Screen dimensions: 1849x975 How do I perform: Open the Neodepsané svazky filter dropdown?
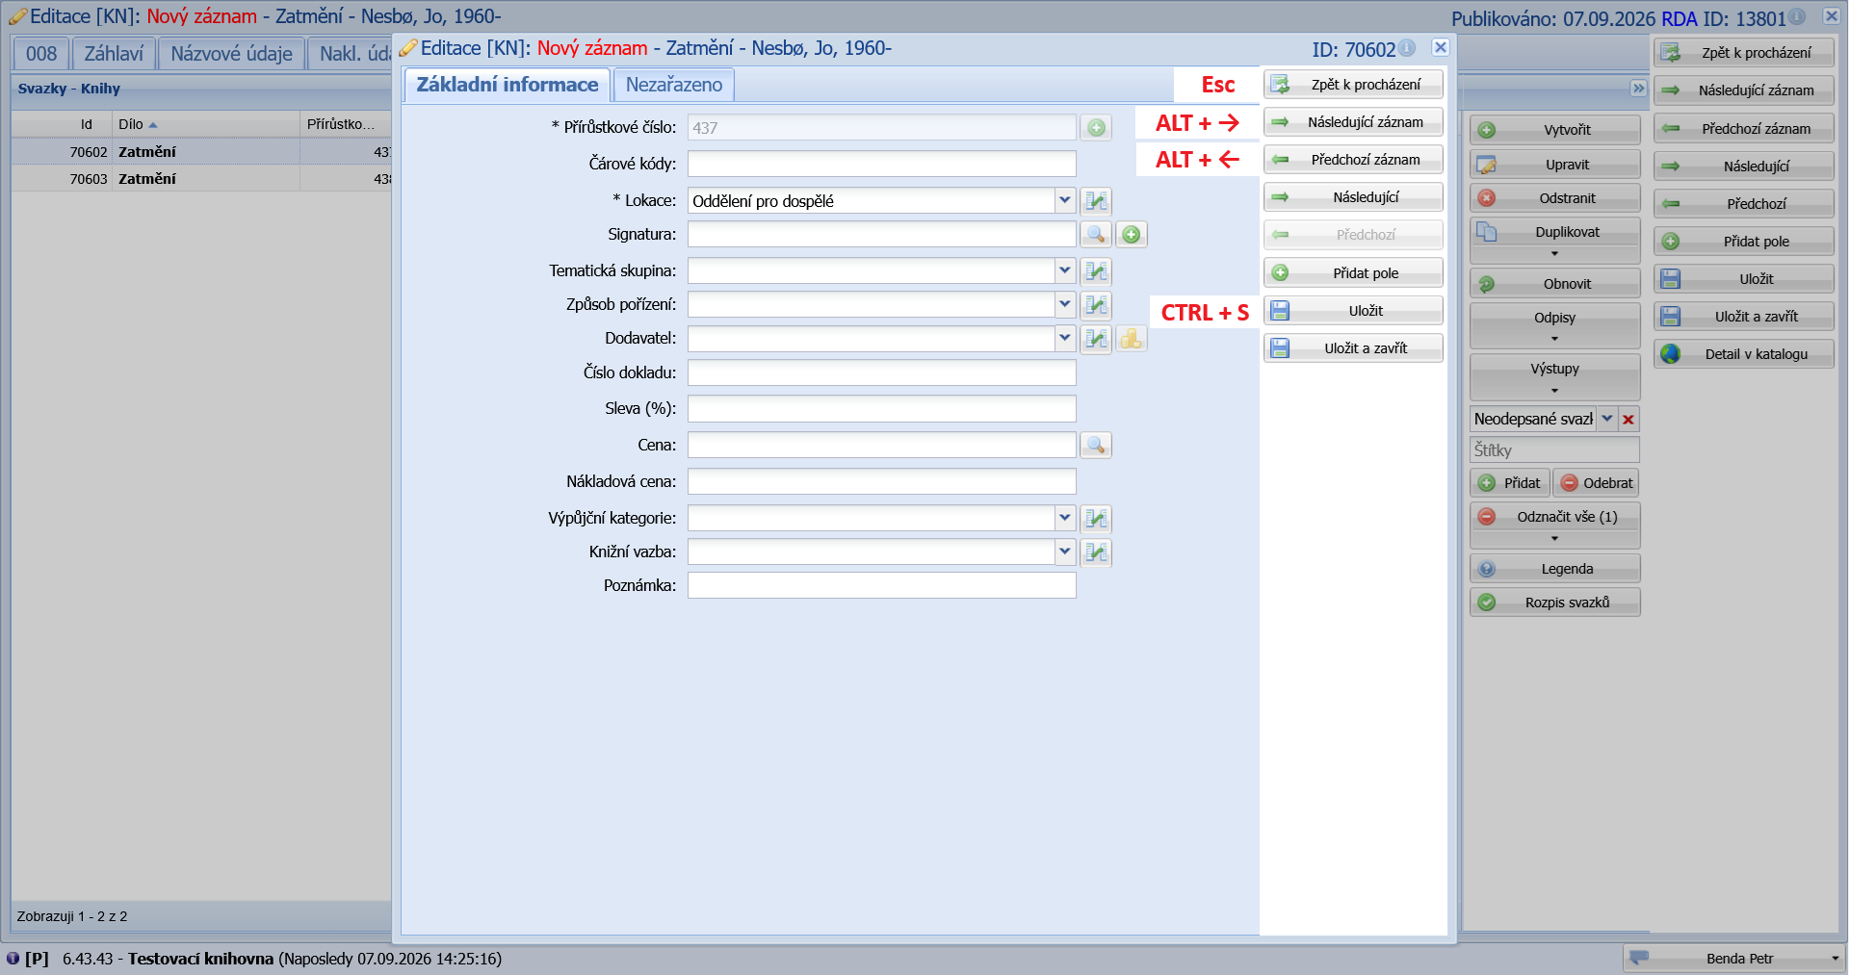(1607, 419)
